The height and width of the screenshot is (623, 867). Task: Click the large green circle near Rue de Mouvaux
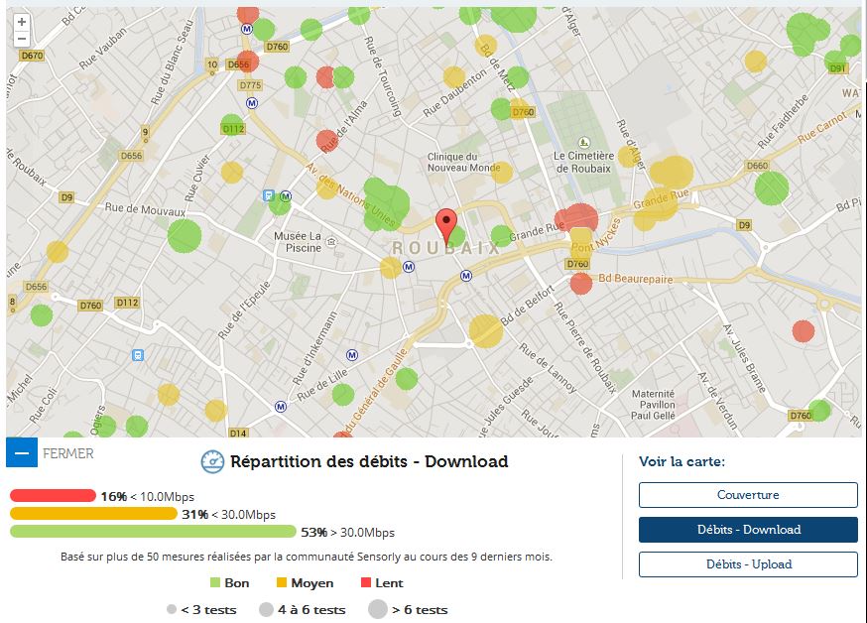tap(185, 236)
